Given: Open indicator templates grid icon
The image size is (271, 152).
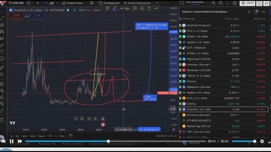Looking at the screenshot, I should point(91,3).
